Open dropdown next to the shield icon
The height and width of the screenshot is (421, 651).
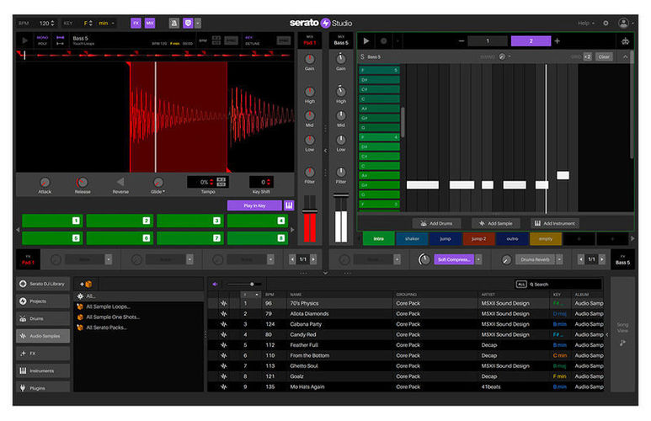click(198, 24)
